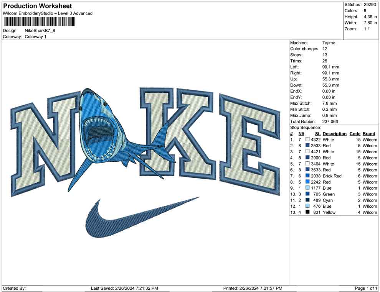Select the Total Bobbin value 237.06ft
380x292 pixels.
[330, 121]
